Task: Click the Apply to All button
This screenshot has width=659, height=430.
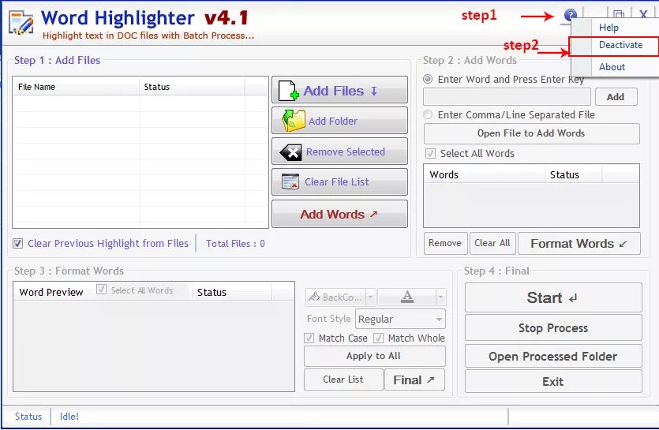Action: click(374, 356)
